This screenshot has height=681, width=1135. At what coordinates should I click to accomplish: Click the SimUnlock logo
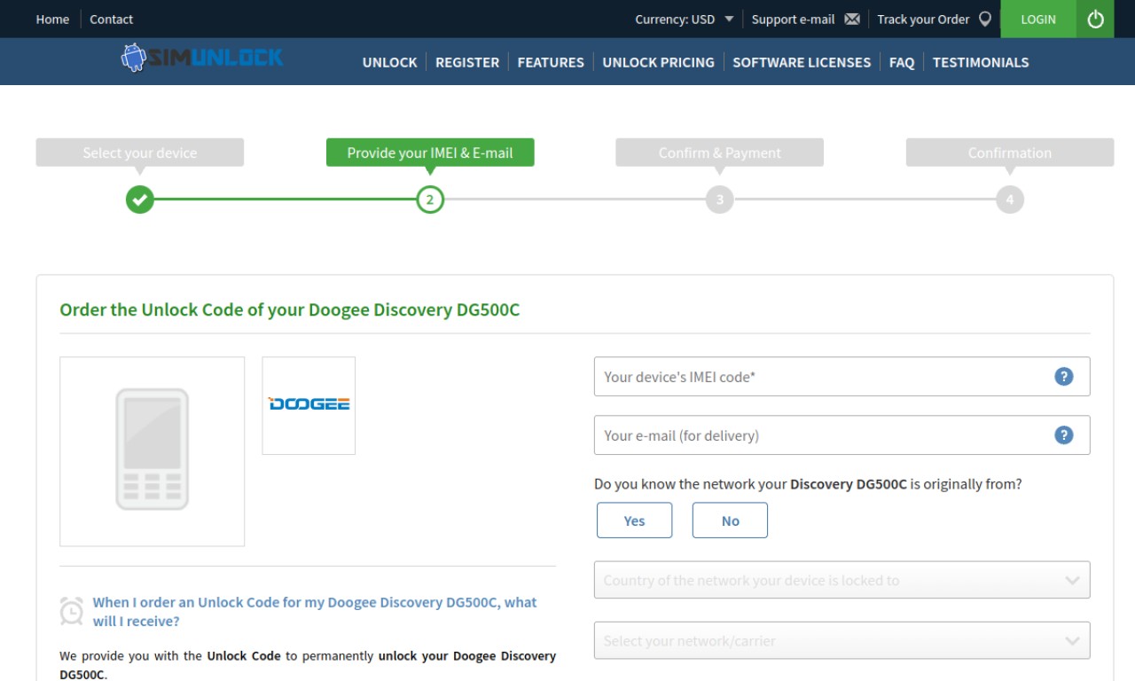pos(202,59)
